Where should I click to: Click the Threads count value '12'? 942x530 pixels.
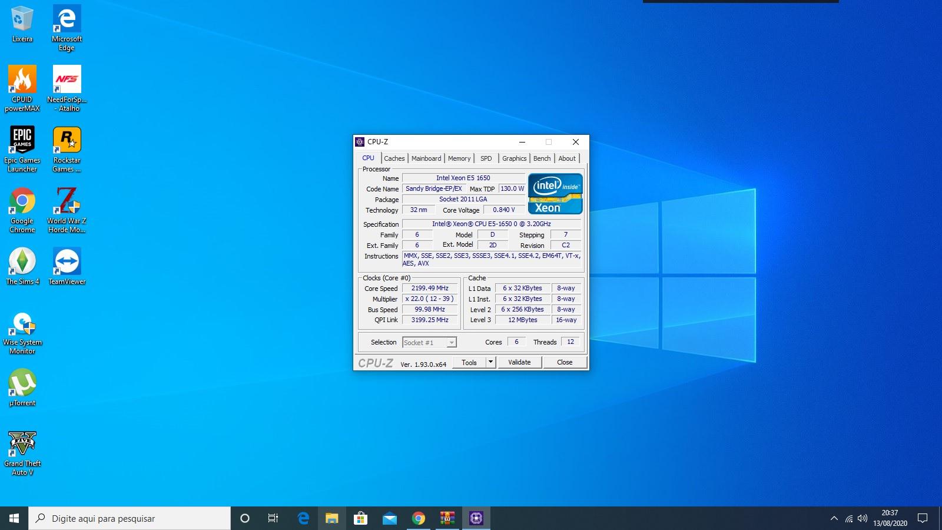tap(570, 342)
